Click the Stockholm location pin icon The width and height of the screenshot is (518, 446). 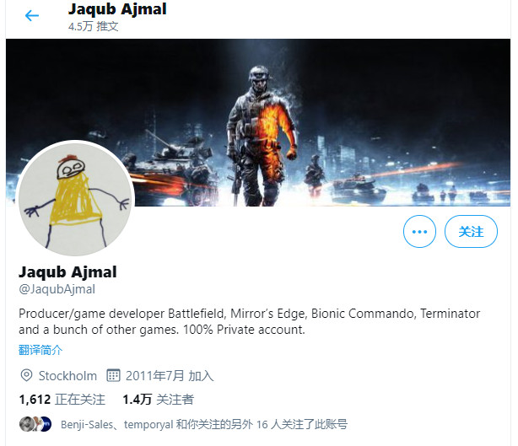[x=26, y=375]
